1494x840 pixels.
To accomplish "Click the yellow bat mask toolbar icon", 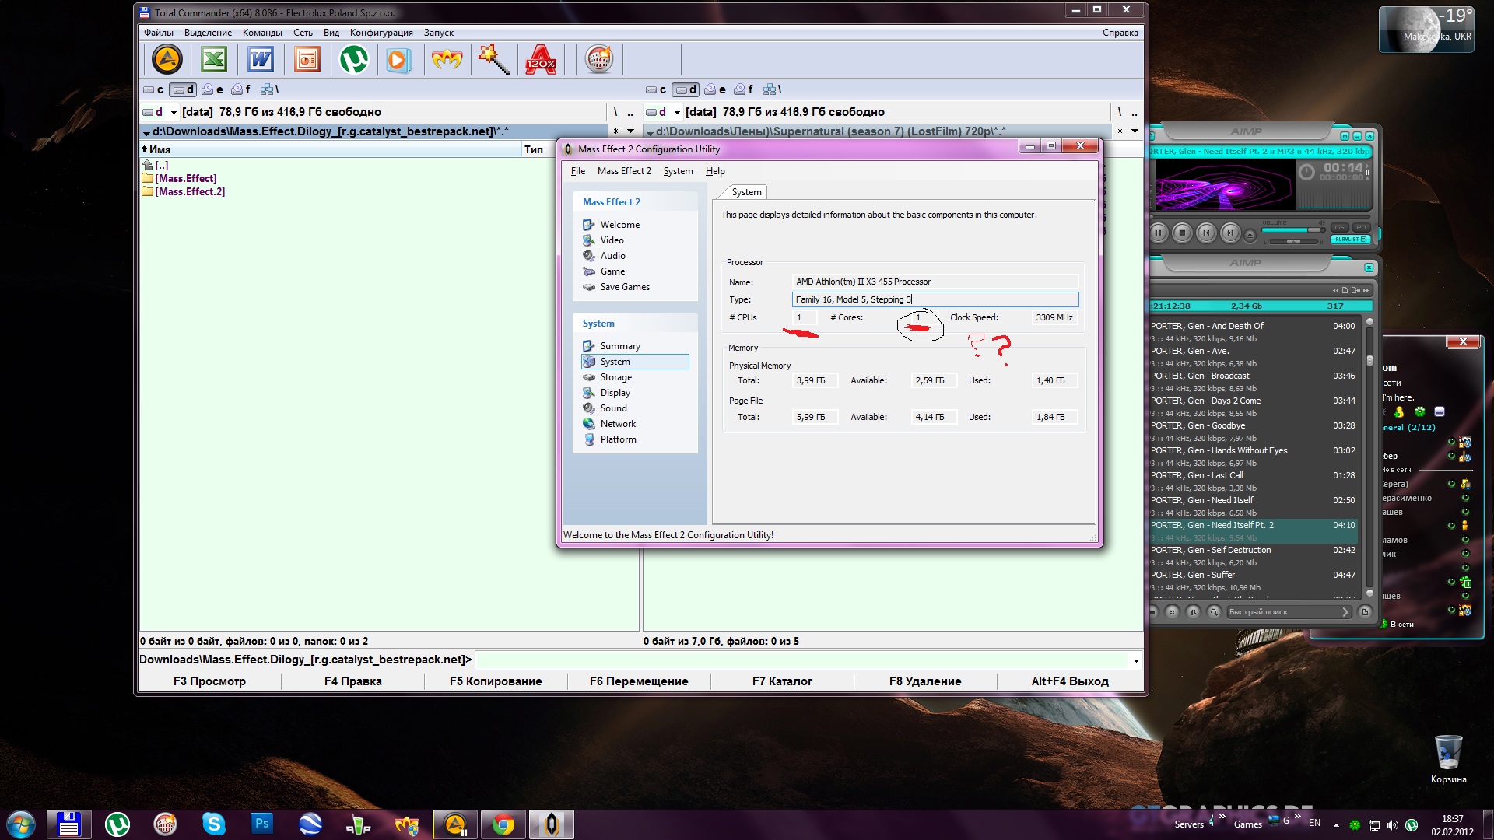I will (447, 59).
